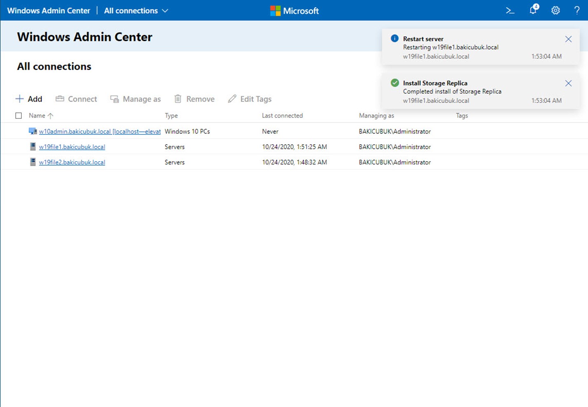Open the settings gear icon
Viewport: 588px width, 407px height.
[555, 11]
